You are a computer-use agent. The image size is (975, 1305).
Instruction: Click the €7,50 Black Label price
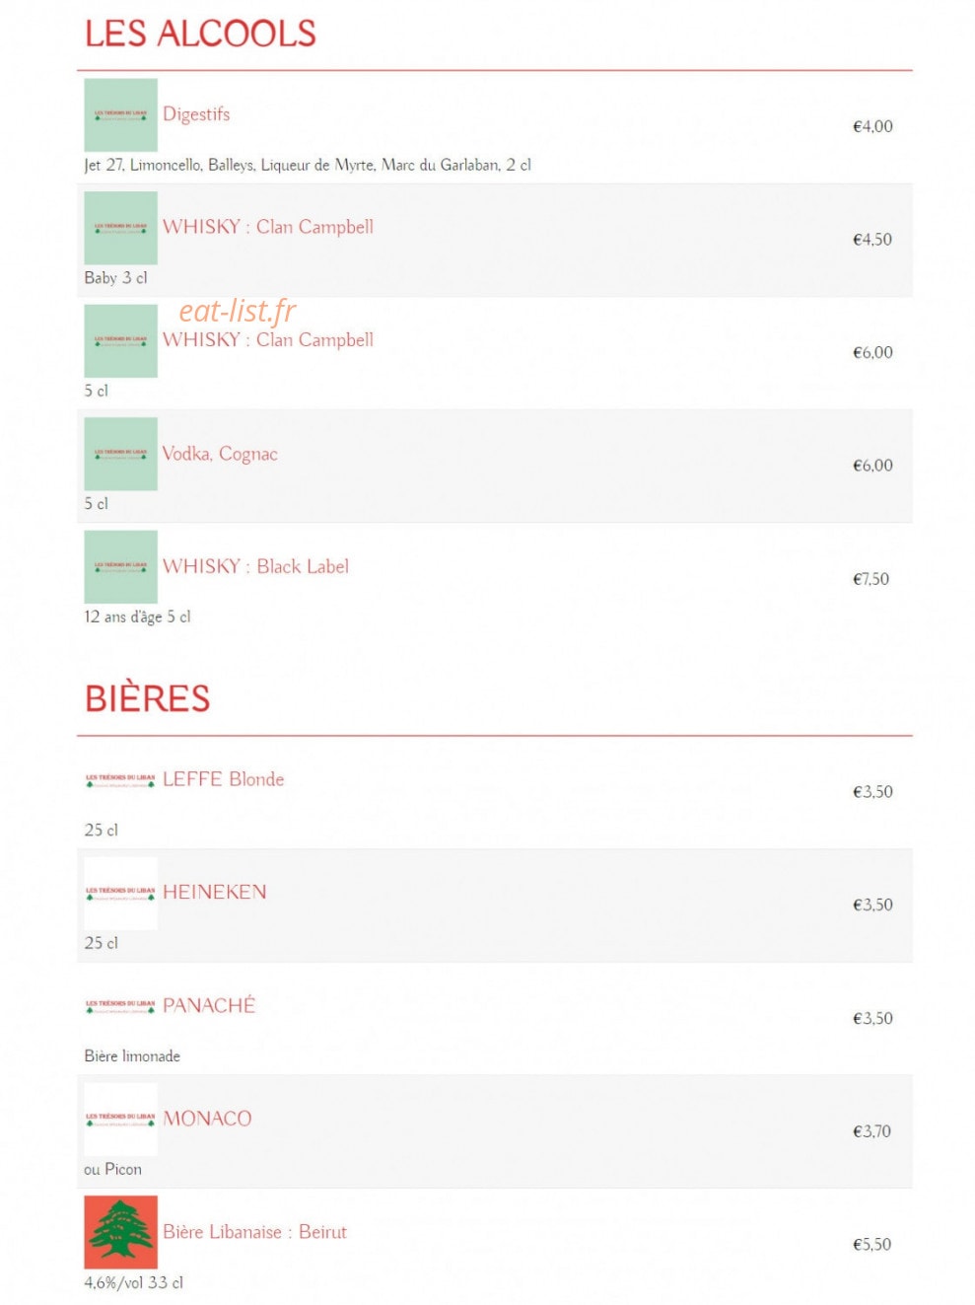click(x=871, y=579)
